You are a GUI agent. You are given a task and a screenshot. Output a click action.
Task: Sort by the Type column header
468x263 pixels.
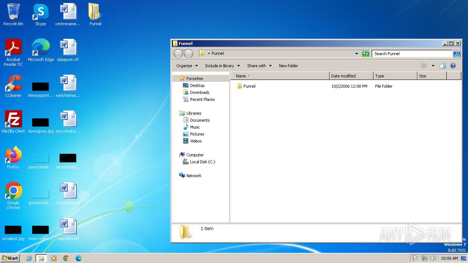395,76
